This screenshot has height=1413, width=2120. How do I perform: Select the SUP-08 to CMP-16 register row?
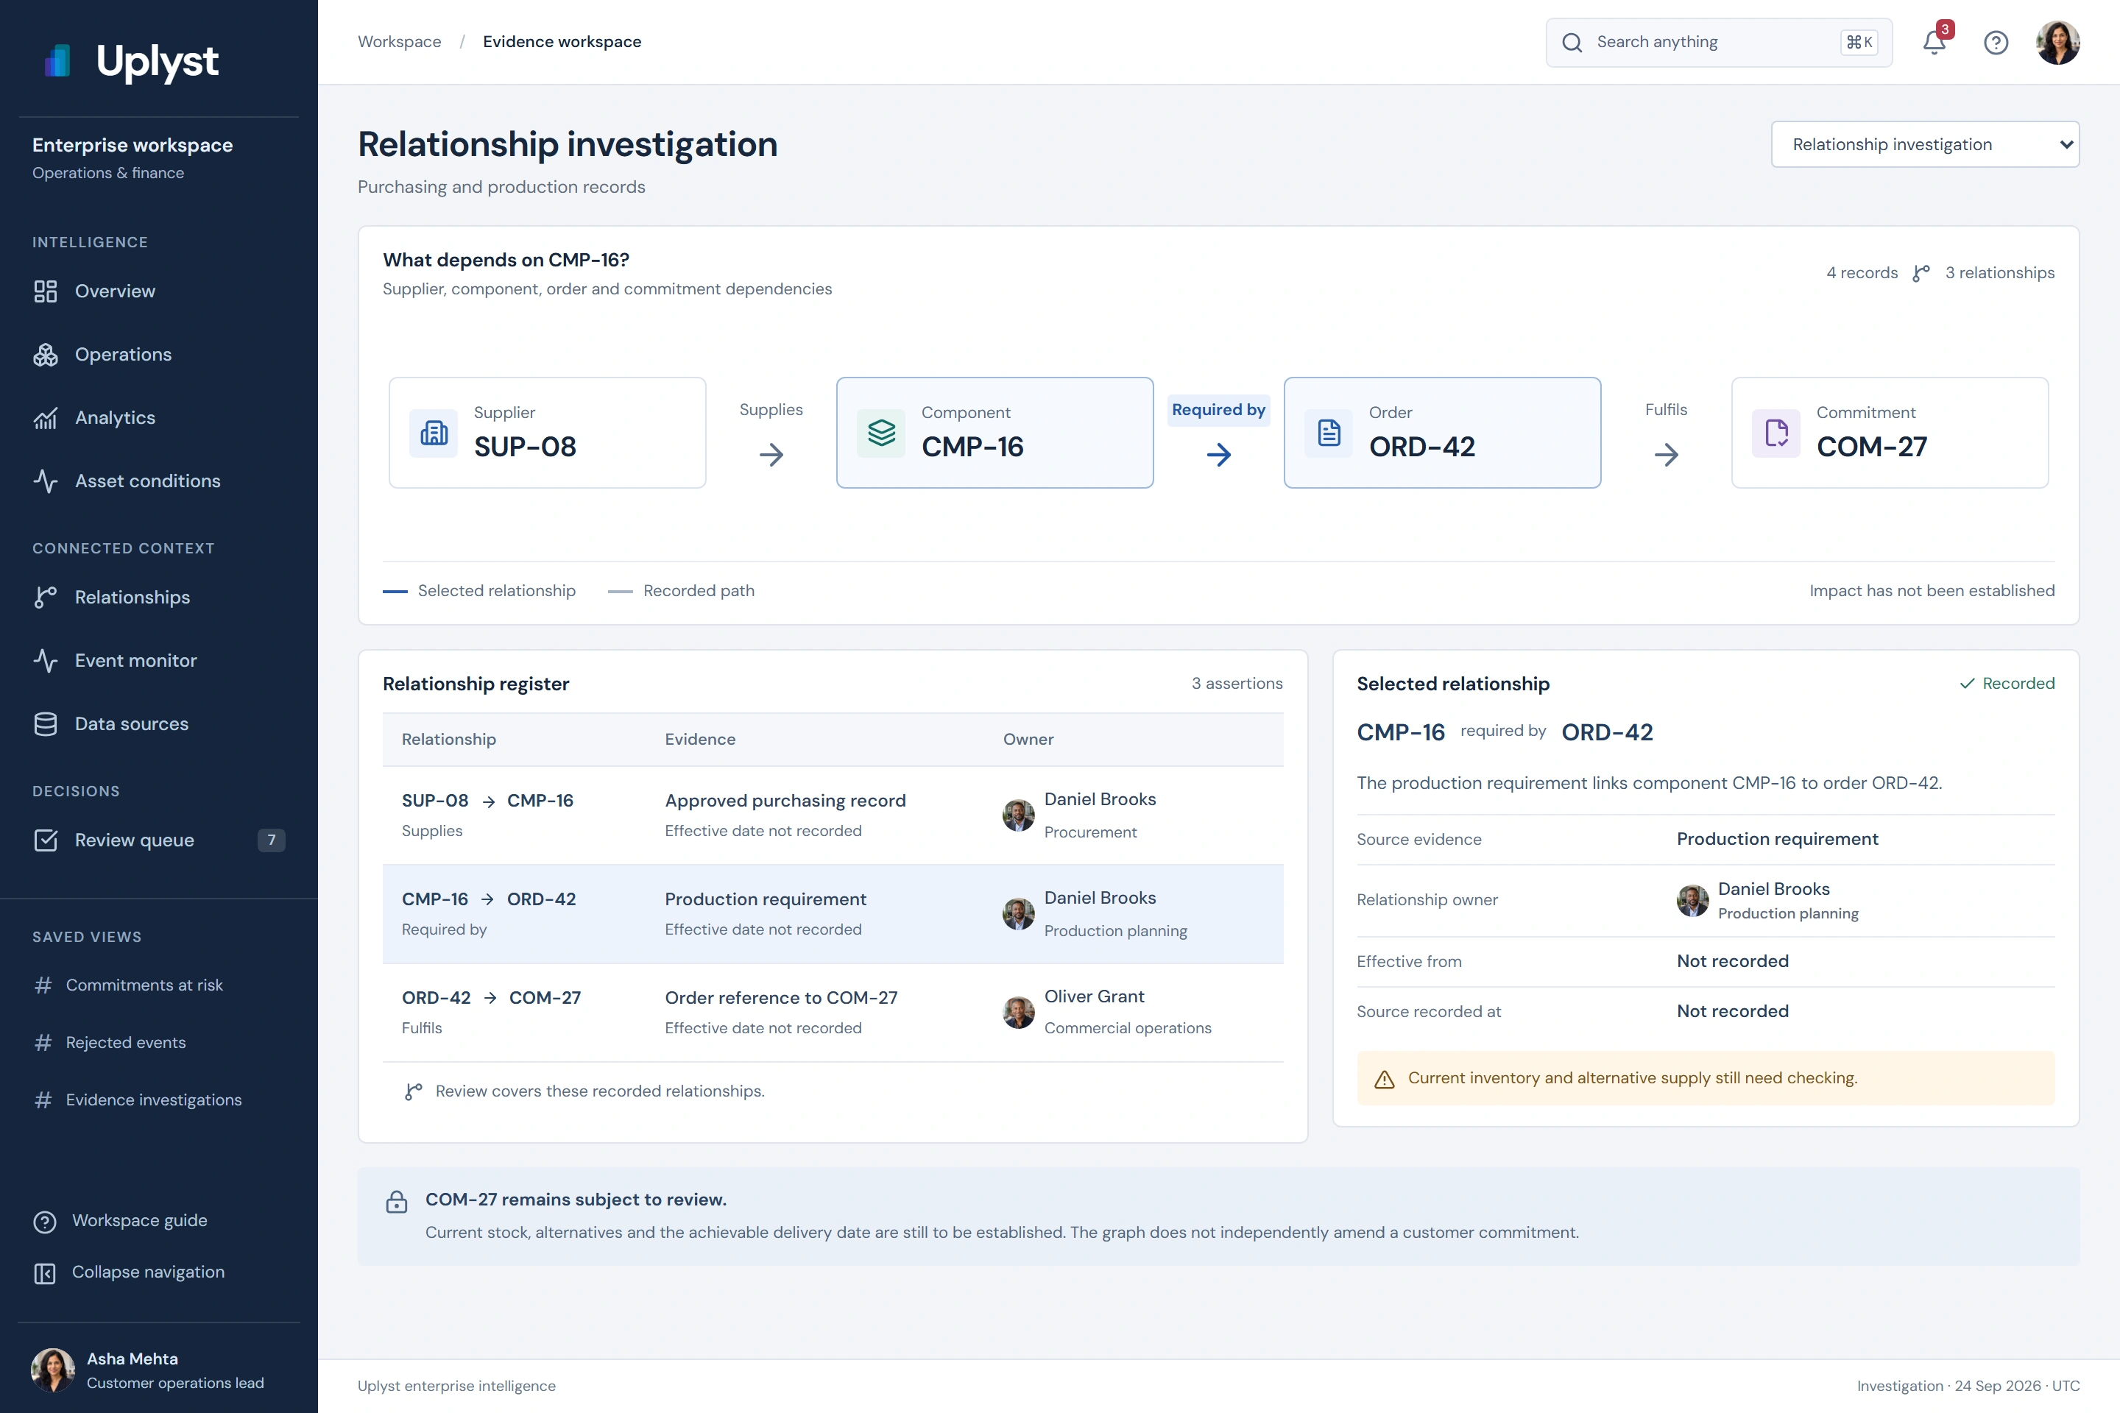pyautogui.click(x=833, y=815)
